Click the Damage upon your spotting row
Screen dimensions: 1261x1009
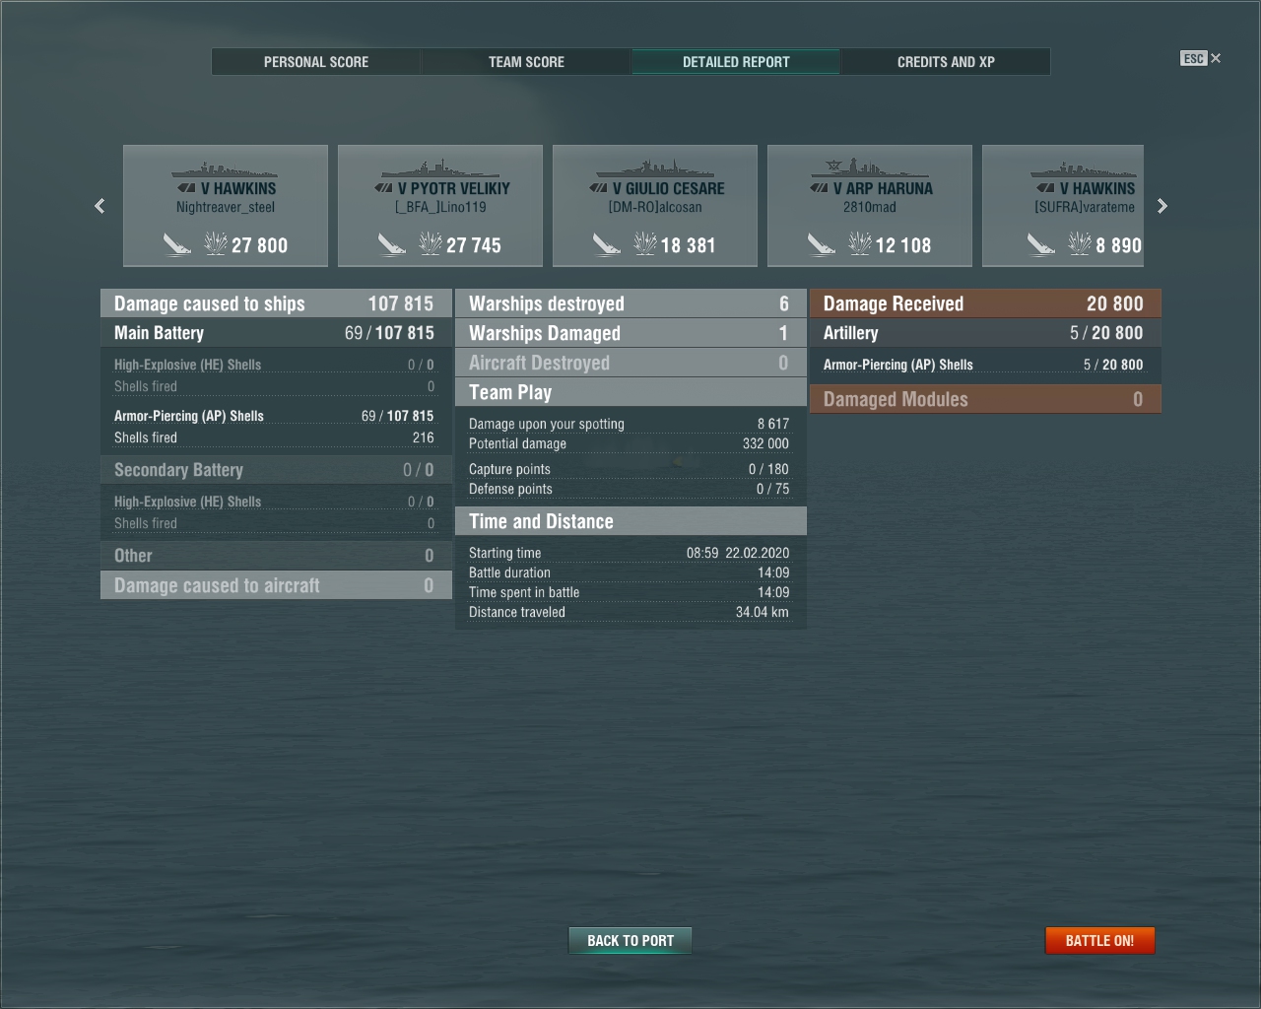[x=629, y=424]
